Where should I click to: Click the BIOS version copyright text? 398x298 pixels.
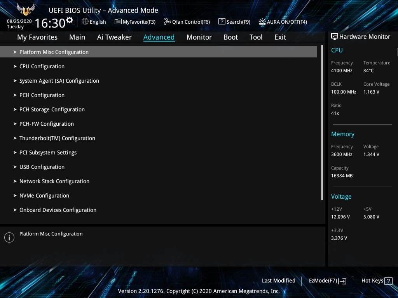click(199, 291)
